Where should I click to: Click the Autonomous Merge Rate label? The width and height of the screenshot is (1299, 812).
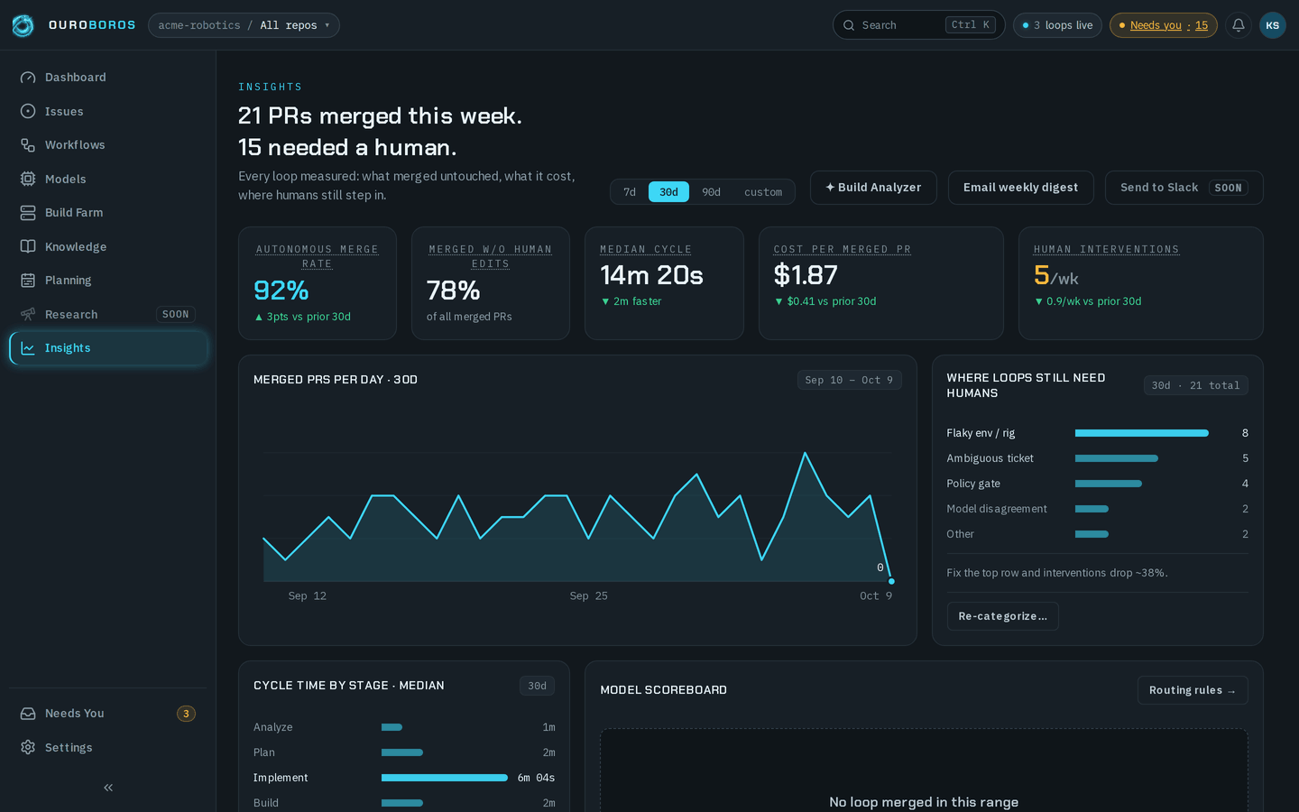(318, 256)
